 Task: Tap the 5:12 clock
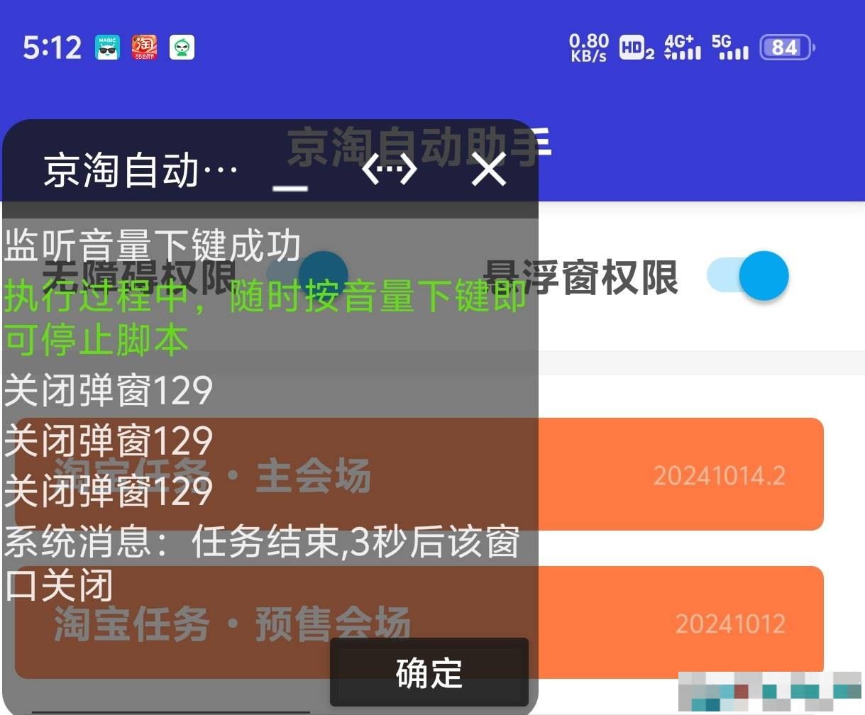53,48
